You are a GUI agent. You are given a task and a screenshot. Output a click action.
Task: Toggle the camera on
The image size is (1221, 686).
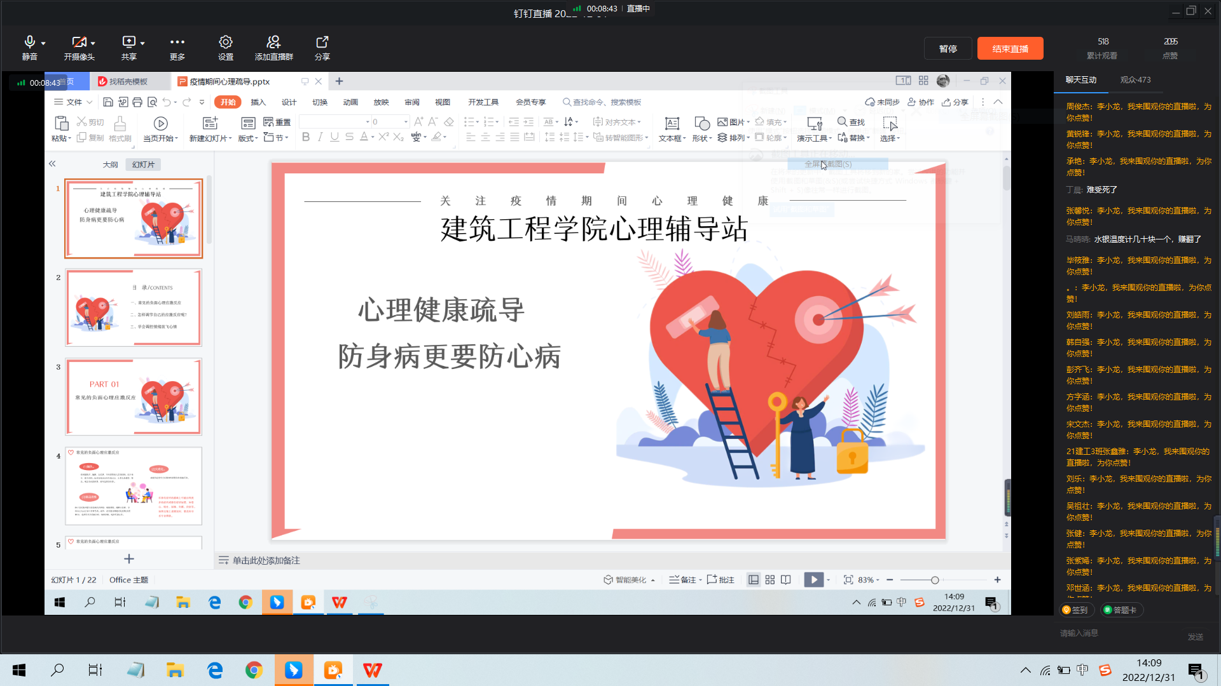click(x=79, y=43)
